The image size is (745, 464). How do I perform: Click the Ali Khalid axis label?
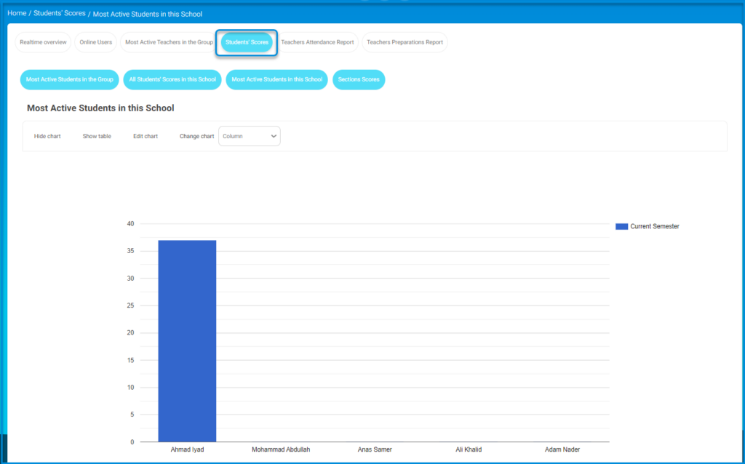pyautogui.click(x=469, y=449)
